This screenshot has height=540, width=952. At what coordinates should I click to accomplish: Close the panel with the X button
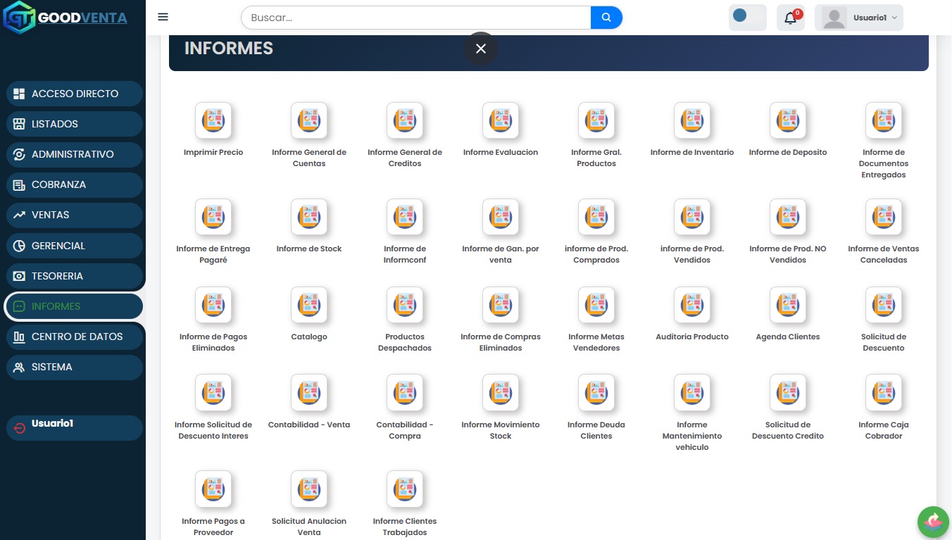[481, 49]
